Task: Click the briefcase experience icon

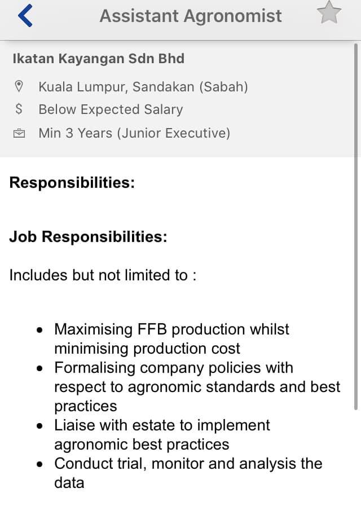Action: click(19, 133)
